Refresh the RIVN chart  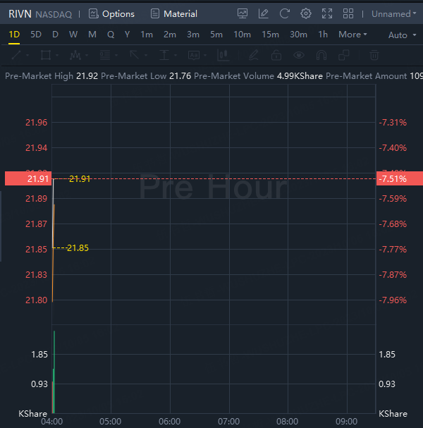click(285, 13)
